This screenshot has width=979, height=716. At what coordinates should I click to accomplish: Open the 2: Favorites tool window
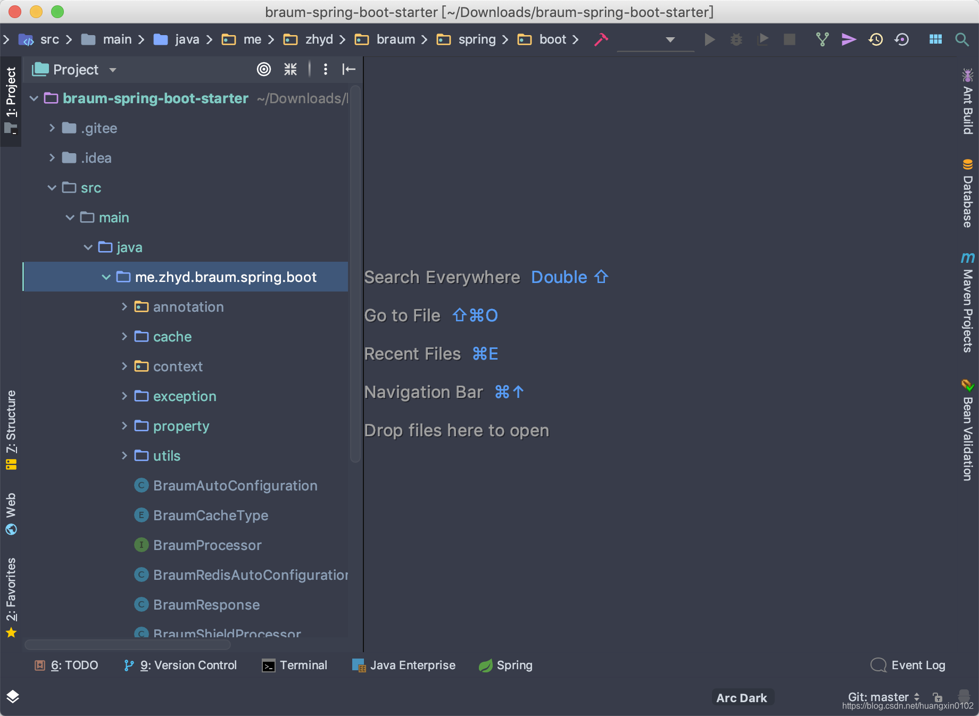(11, 597)
